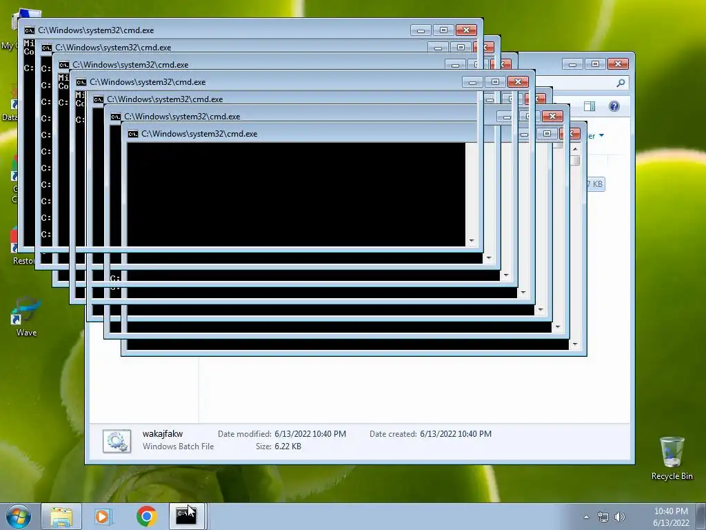Screen dimensions: 706x530
Task: Open the Windows Start menu
Action: click(x=19, y=516)
